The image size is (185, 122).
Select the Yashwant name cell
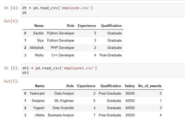pos(37,93)
